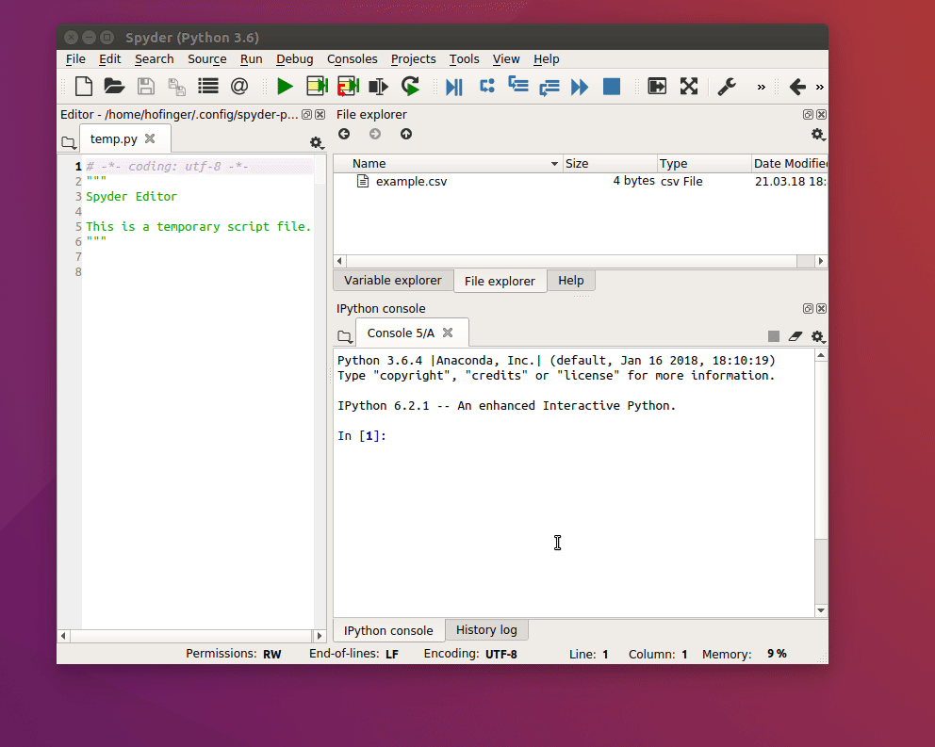Expand hidden toolbar items after wrench

coord(762,87)
